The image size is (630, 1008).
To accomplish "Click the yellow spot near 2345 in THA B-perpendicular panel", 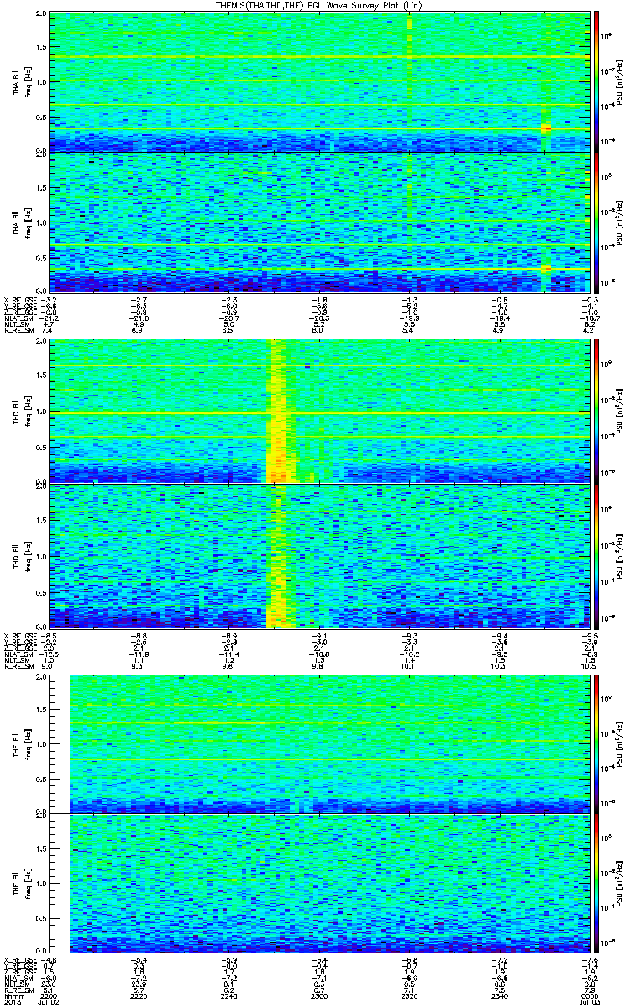I will tap(545, 128).
